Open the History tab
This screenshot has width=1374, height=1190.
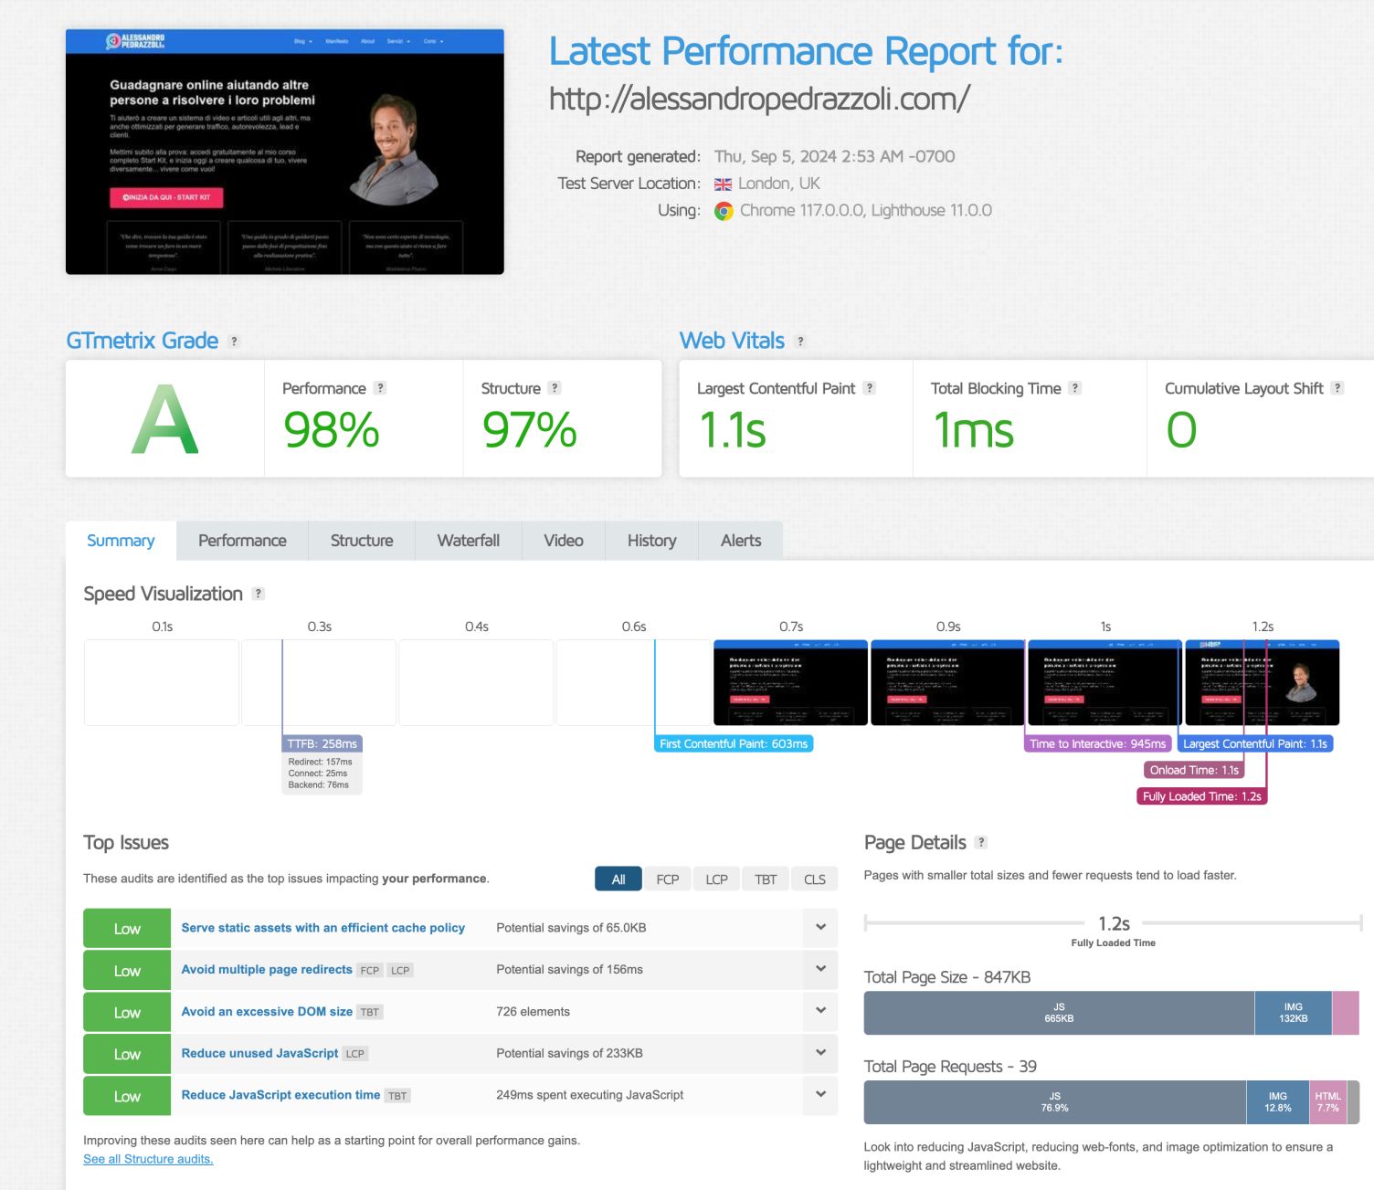(651, 541)
